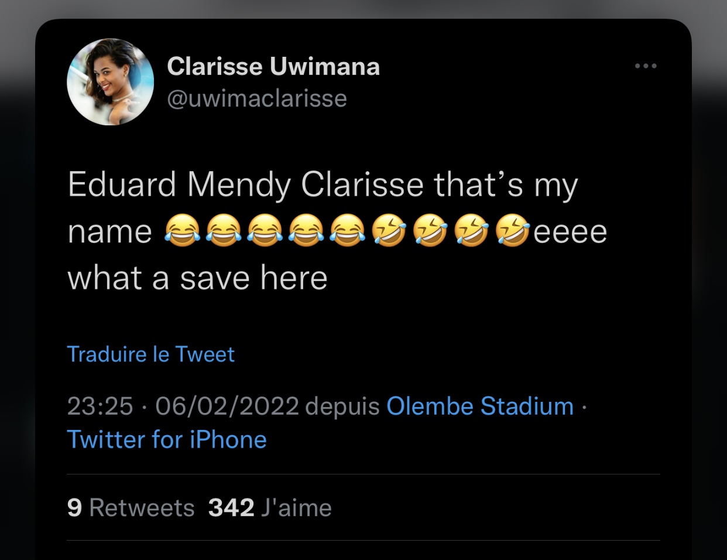Click the Traduire le Tweet link
The width and height of the screenshot is (727, 560).
[x=151, y=354]
